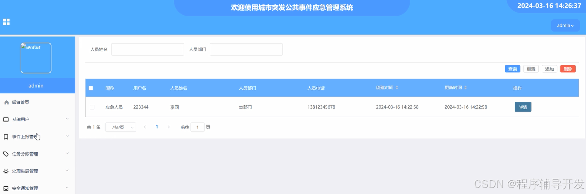Click the red 删除 button
Screen dimensions: 586x194
568,69
